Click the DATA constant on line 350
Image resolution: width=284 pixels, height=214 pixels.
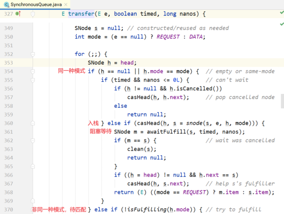coord(196,37)
